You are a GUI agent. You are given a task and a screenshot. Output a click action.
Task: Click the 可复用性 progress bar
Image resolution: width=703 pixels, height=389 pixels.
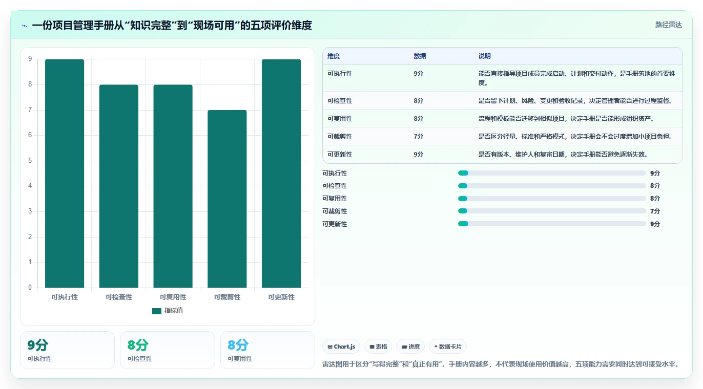coord(552,199)
